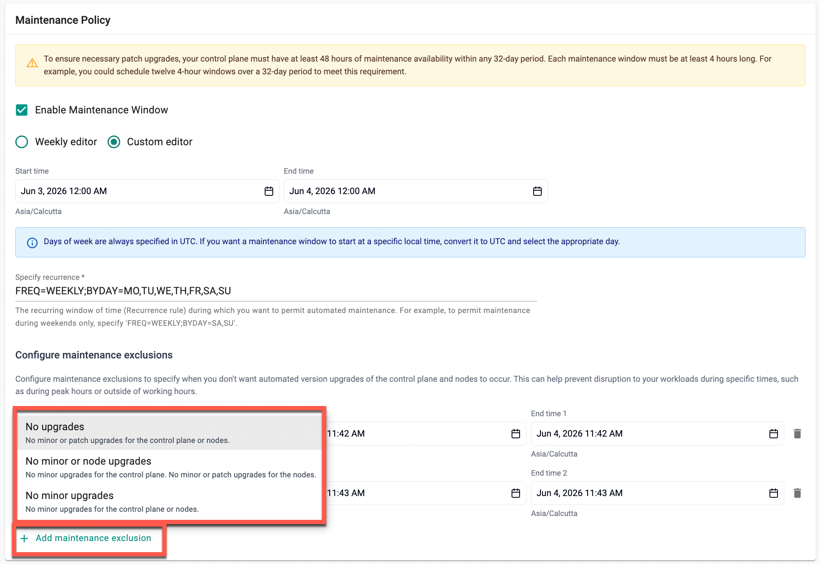Viewport: 820px width, 564px height.
Task: Open calendar icon beside 11:43 AM start time
Action: pyautogui.click(x=516, y=493)
